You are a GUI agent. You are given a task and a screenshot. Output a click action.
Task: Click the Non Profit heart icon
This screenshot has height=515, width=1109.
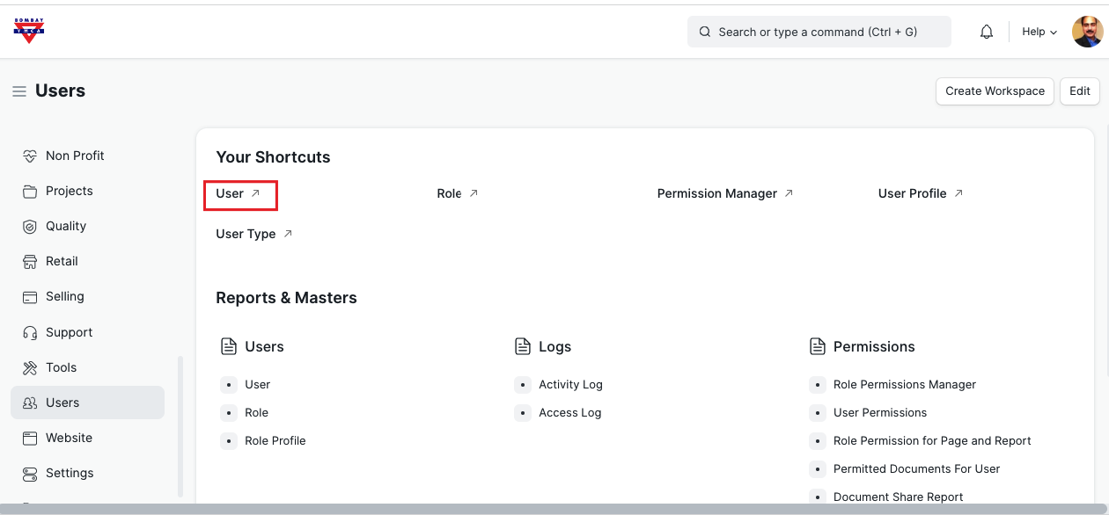(x=30, y=156)
